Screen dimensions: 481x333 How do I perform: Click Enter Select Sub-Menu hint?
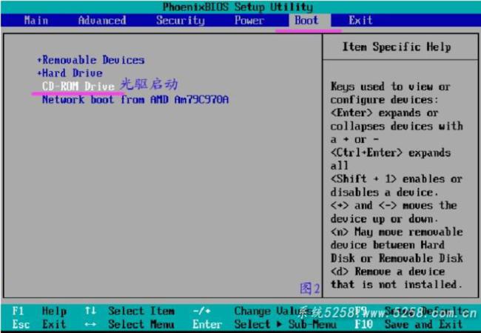click(x=264, y=324)
